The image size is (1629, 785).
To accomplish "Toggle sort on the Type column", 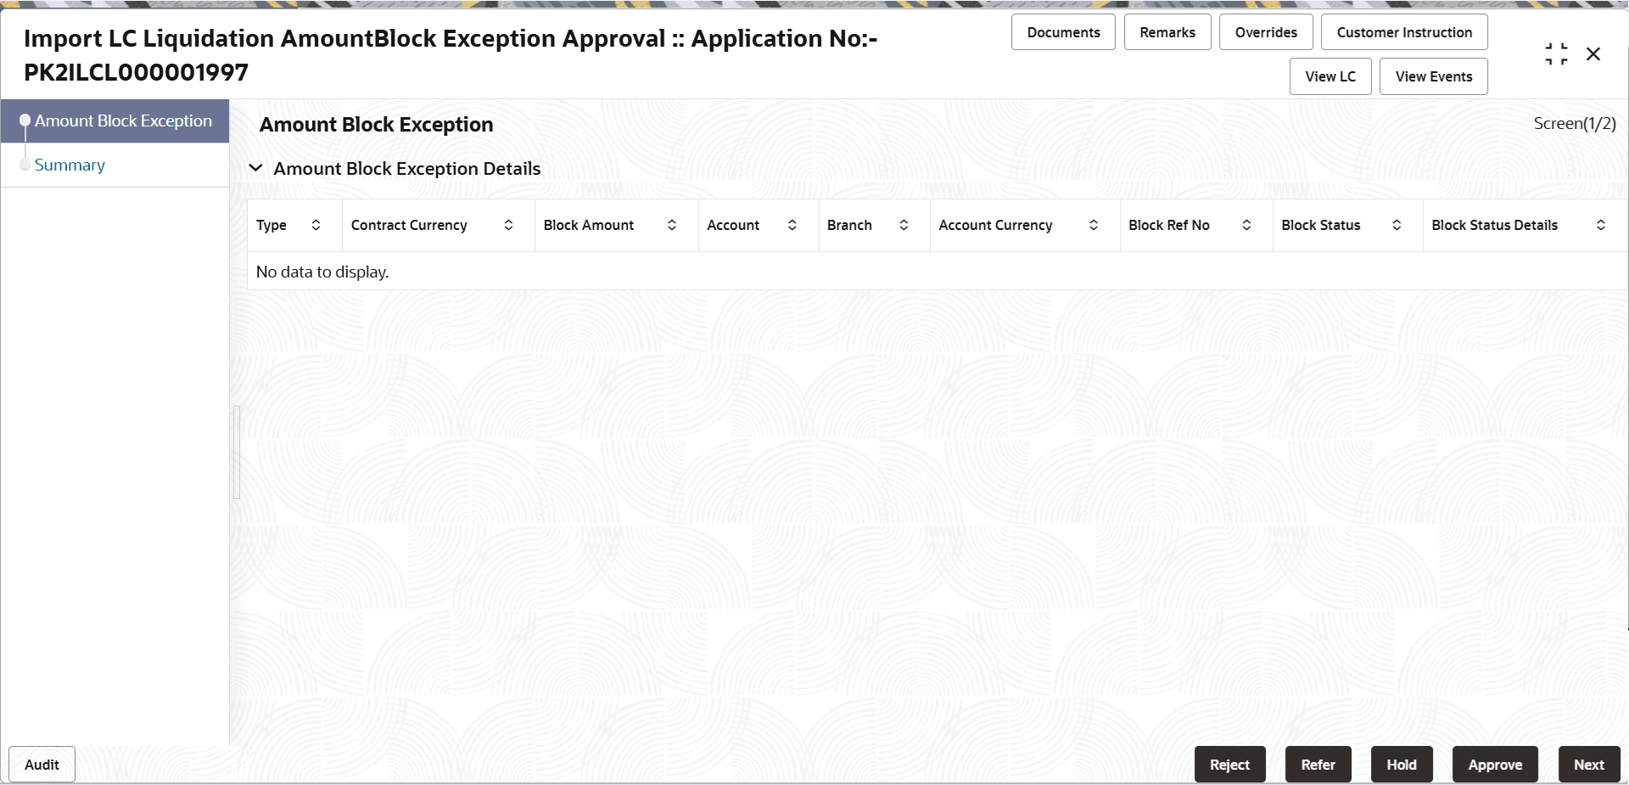I will [316, 225].
